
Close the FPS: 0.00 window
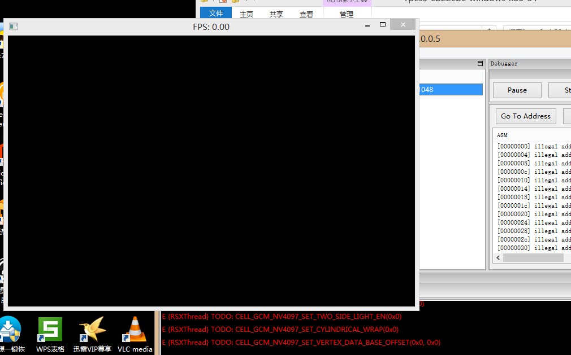[403, 24]
